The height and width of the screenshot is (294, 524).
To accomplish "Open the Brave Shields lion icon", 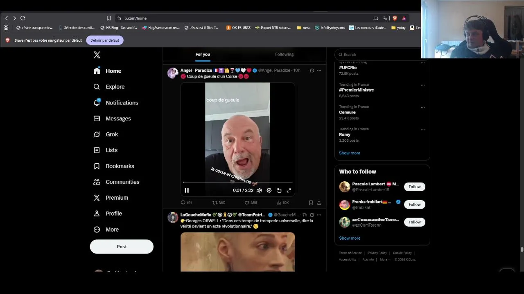I will (395, 18).
